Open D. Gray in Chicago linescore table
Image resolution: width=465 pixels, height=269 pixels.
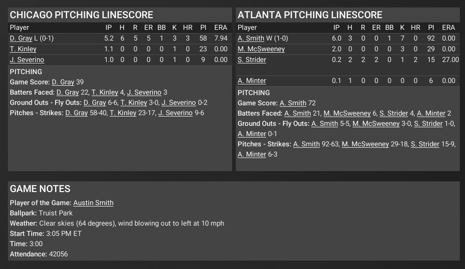point(21,38)
